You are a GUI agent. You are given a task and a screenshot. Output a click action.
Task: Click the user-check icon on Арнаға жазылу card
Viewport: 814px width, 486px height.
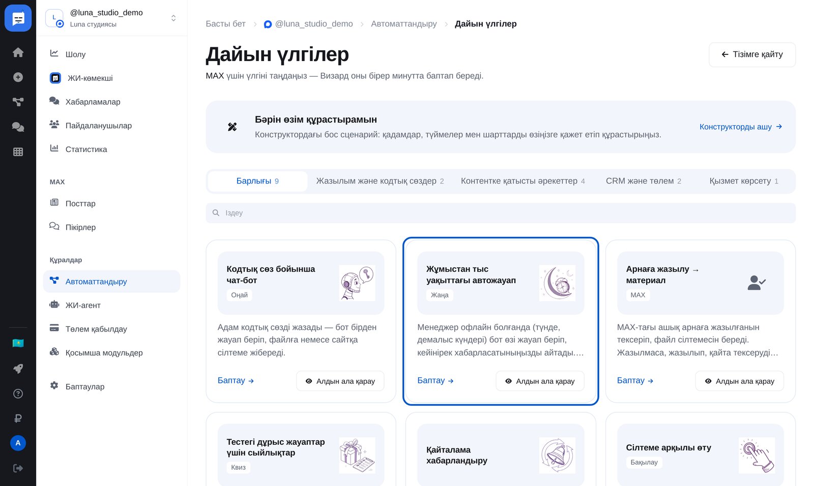click(x=757, y=283)
